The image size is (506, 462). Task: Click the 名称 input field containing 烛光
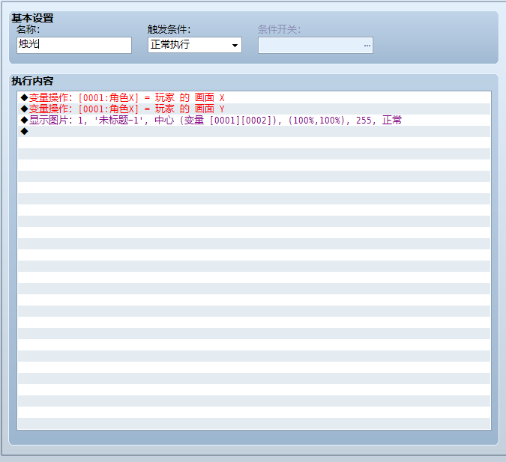click(x=74, y=45)
